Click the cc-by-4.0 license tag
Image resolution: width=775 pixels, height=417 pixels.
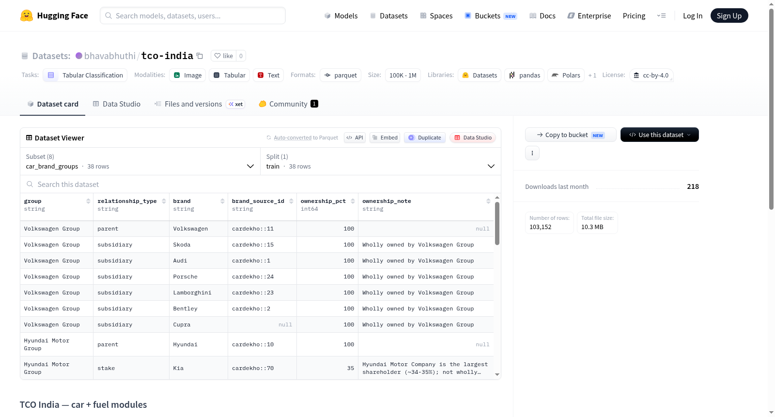651,75
